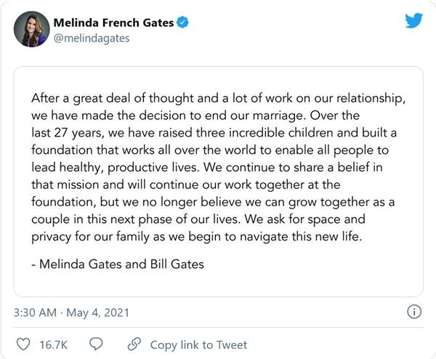Viewport: 436px width, 359px height.
Task: Click Copy link to Tweet
Action: pyautogui.click(x=198, y=344)
